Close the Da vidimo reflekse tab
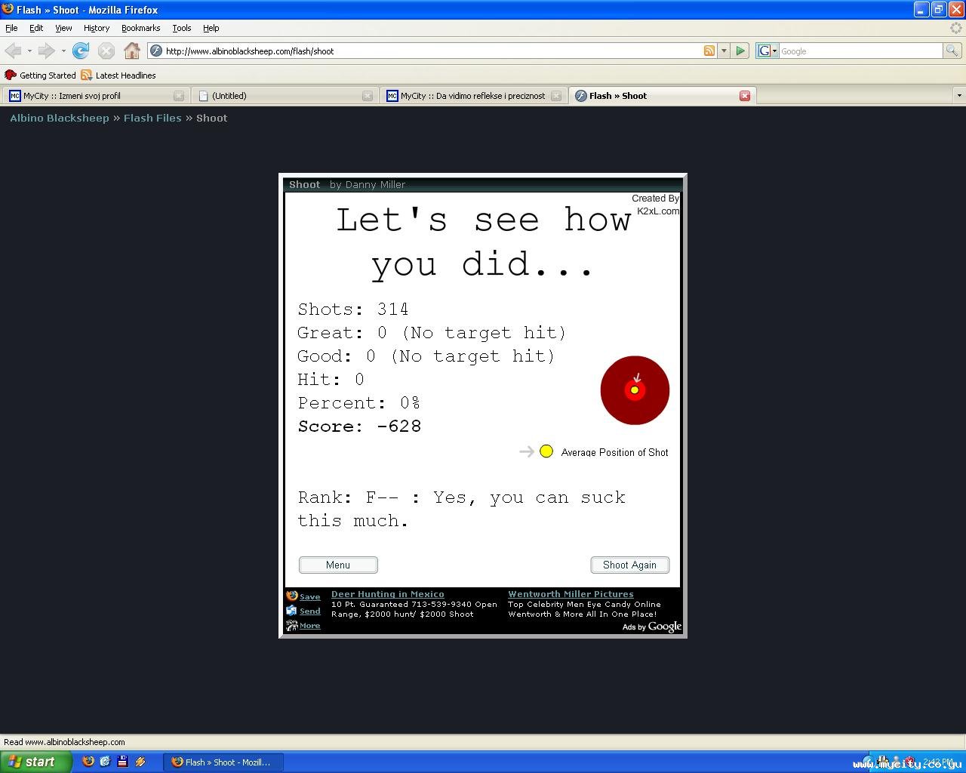 coord(556,96)
